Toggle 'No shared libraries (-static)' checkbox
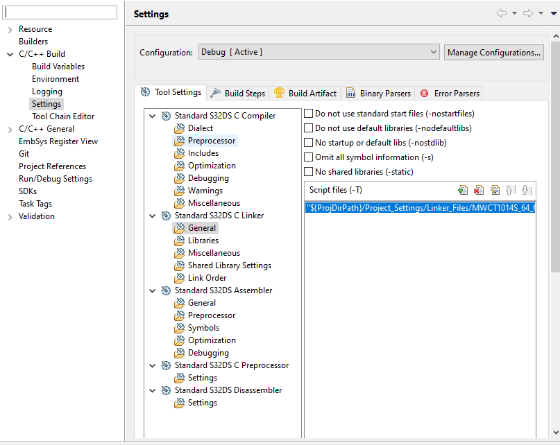 (x=309, y=172)
